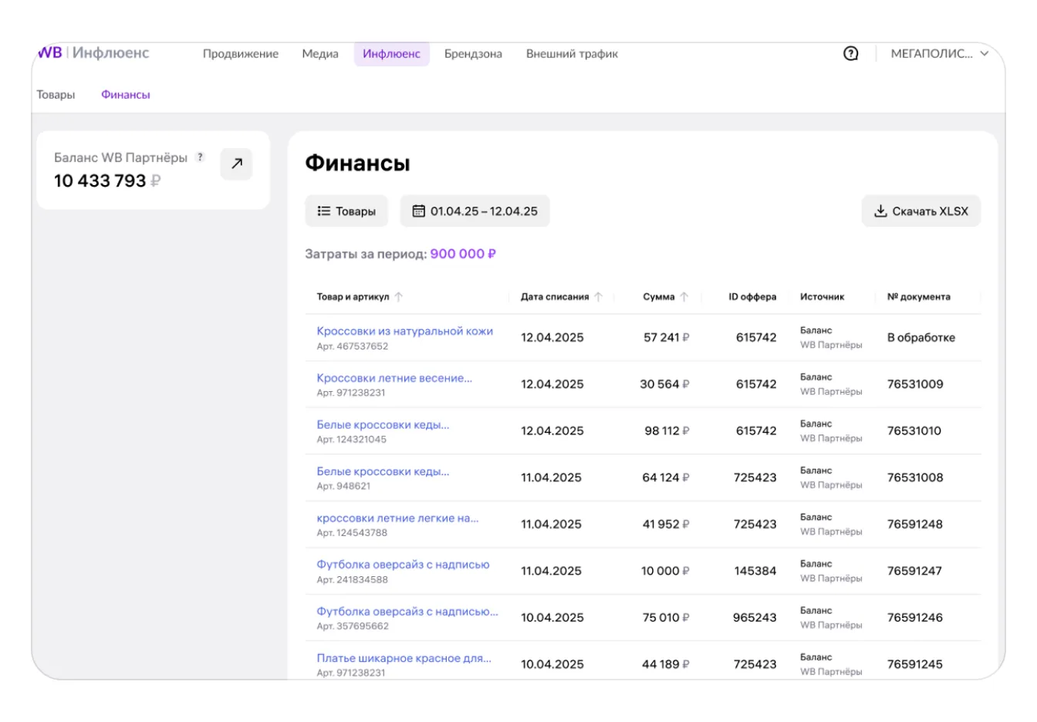Click the 10 433 793 ₽ balance value
This screenshot has width=1037, height=722.
pyautogui.click(x=107, y=180)
